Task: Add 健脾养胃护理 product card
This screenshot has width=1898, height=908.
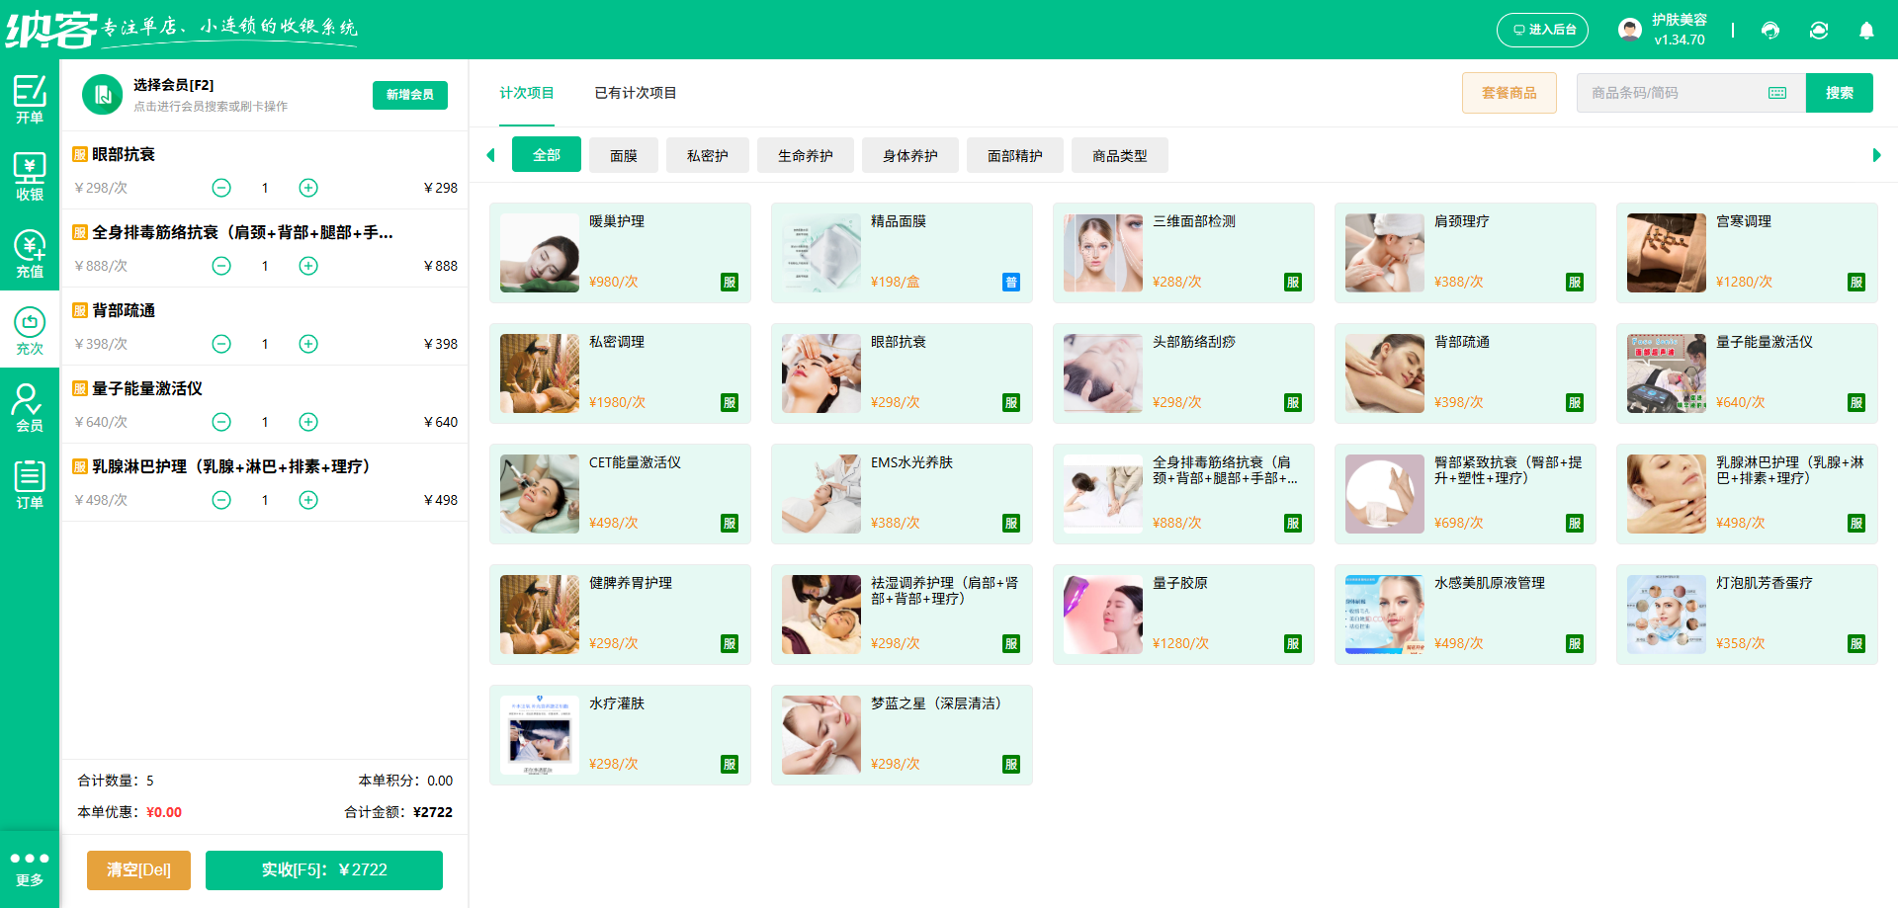Action: coord(620,615)
